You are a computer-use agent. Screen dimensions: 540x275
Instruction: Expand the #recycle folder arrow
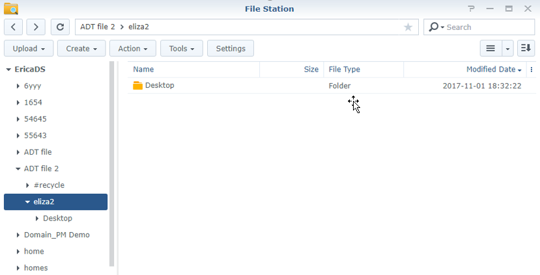point(27,185)
